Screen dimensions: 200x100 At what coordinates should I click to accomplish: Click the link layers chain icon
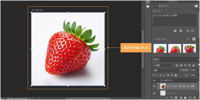[167, 98]
